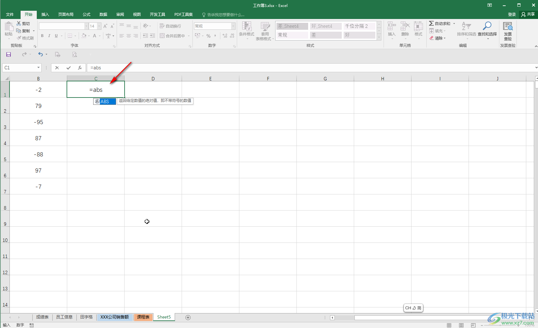
Task: Switch to Page Layout view in the status bar
Action: pyautogui.click(x=461, y=325)
